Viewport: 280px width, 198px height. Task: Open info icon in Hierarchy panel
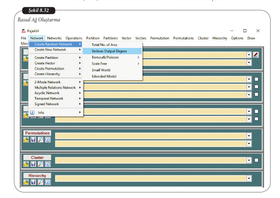[x=47, y=182]
